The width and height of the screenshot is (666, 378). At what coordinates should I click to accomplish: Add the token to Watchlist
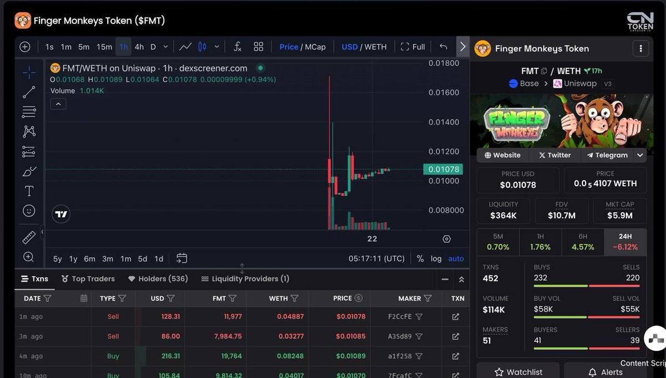(x=518, y=371)
